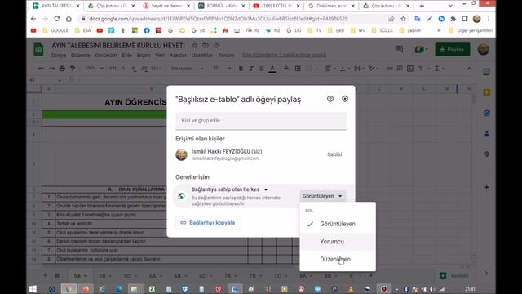Viewport: 522px width, 294px height.
Task: Open Yardım menu
Action: [226, 55]
